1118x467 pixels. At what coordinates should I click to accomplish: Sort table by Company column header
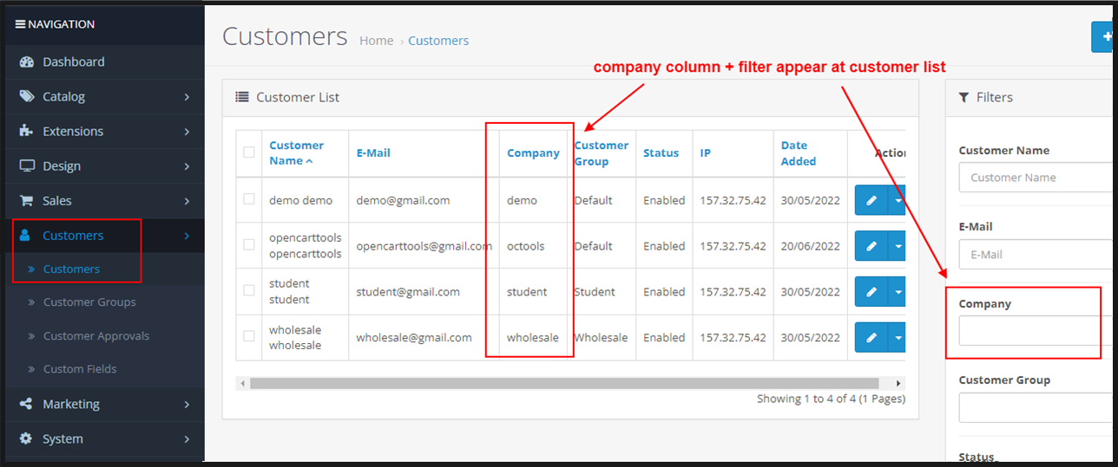[533, 153]
